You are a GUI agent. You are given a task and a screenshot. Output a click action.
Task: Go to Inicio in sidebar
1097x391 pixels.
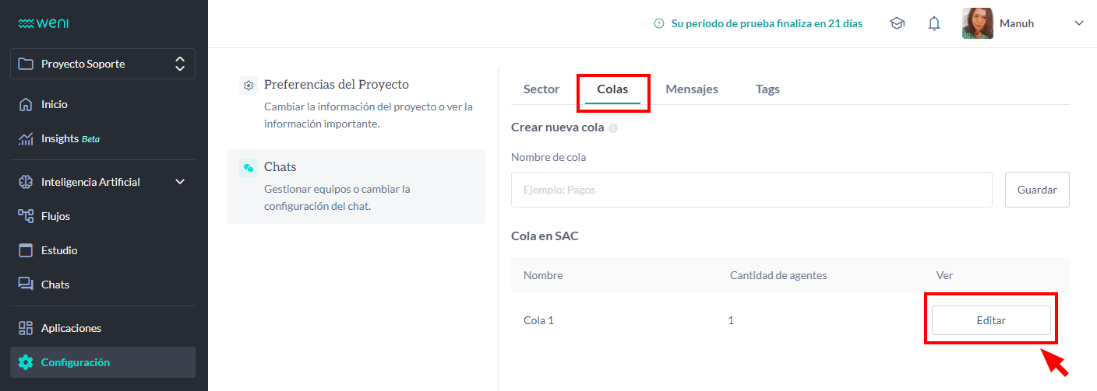pyautogui.click(x=55, y=104)
